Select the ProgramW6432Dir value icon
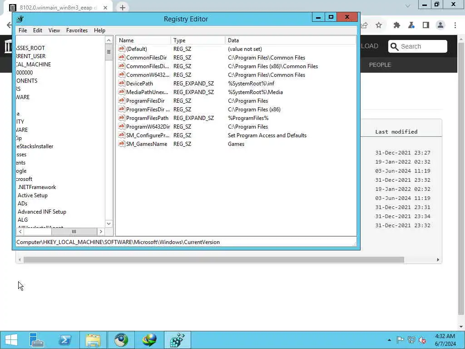The height and width of the screenshot is (349, 465). point(121,126)
